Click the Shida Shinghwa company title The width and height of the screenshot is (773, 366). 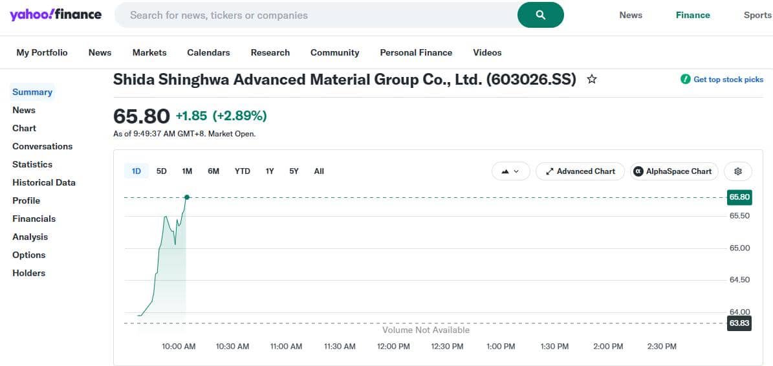pyautogui.click(x=345, y=80)
